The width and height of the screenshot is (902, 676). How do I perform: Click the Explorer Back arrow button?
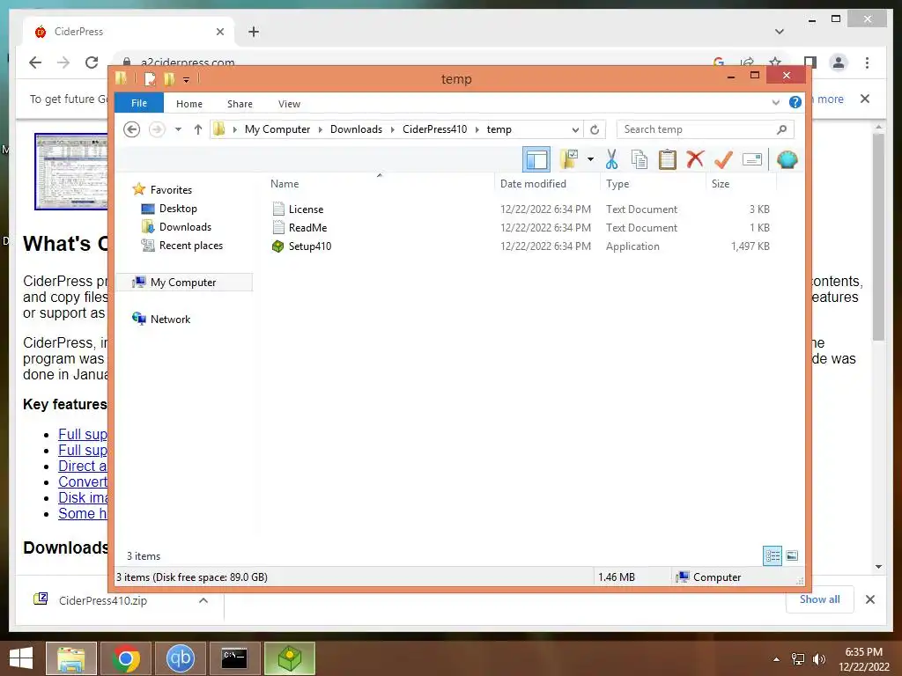(132, 129)
